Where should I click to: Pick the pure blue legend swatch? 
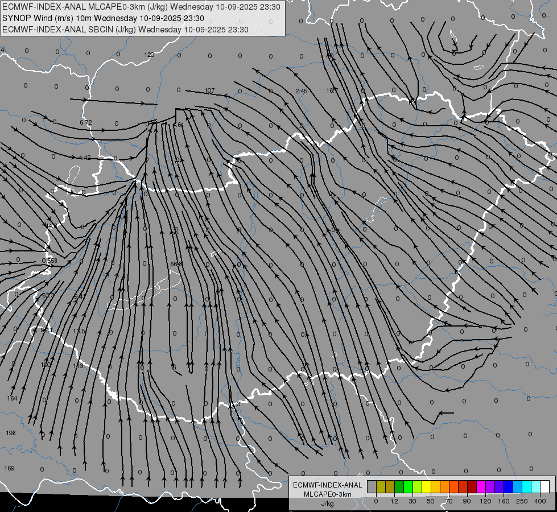coord(509,486)
